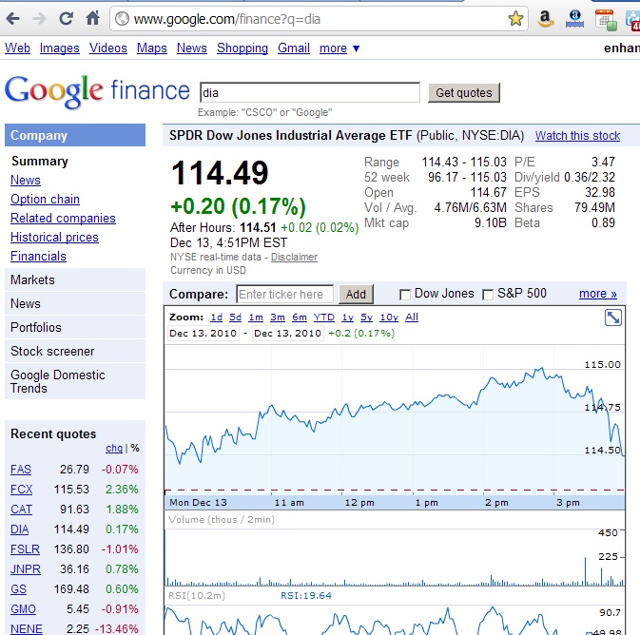The image size is (640, 635).
Task: Open the Option chain link
Action: point(45,200)
